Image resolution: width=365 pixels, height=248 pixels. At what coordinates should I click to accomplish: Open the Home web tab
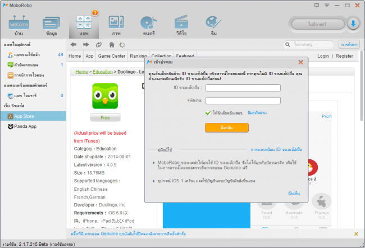pyautogui.click(x=75, y=56)
